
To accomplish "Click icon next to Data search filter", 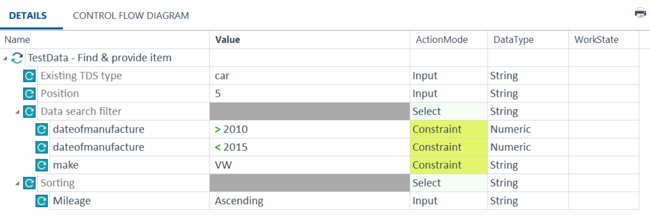I will click(x=29, y=112).
